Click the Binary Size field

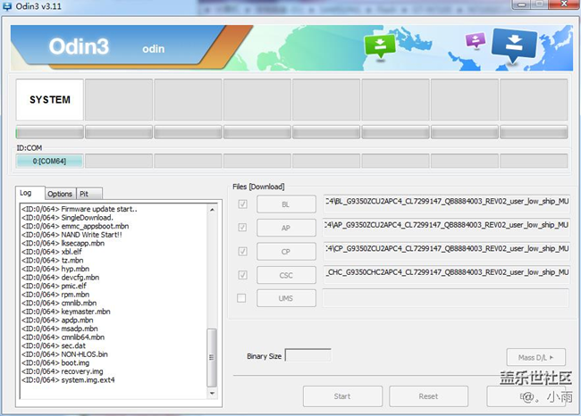point(307,355)
